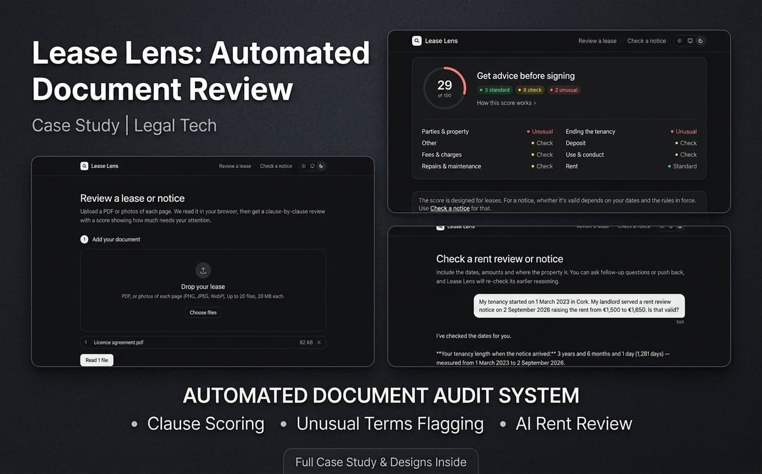Select the Repairs & maintenance row

(x=487, y=167)
